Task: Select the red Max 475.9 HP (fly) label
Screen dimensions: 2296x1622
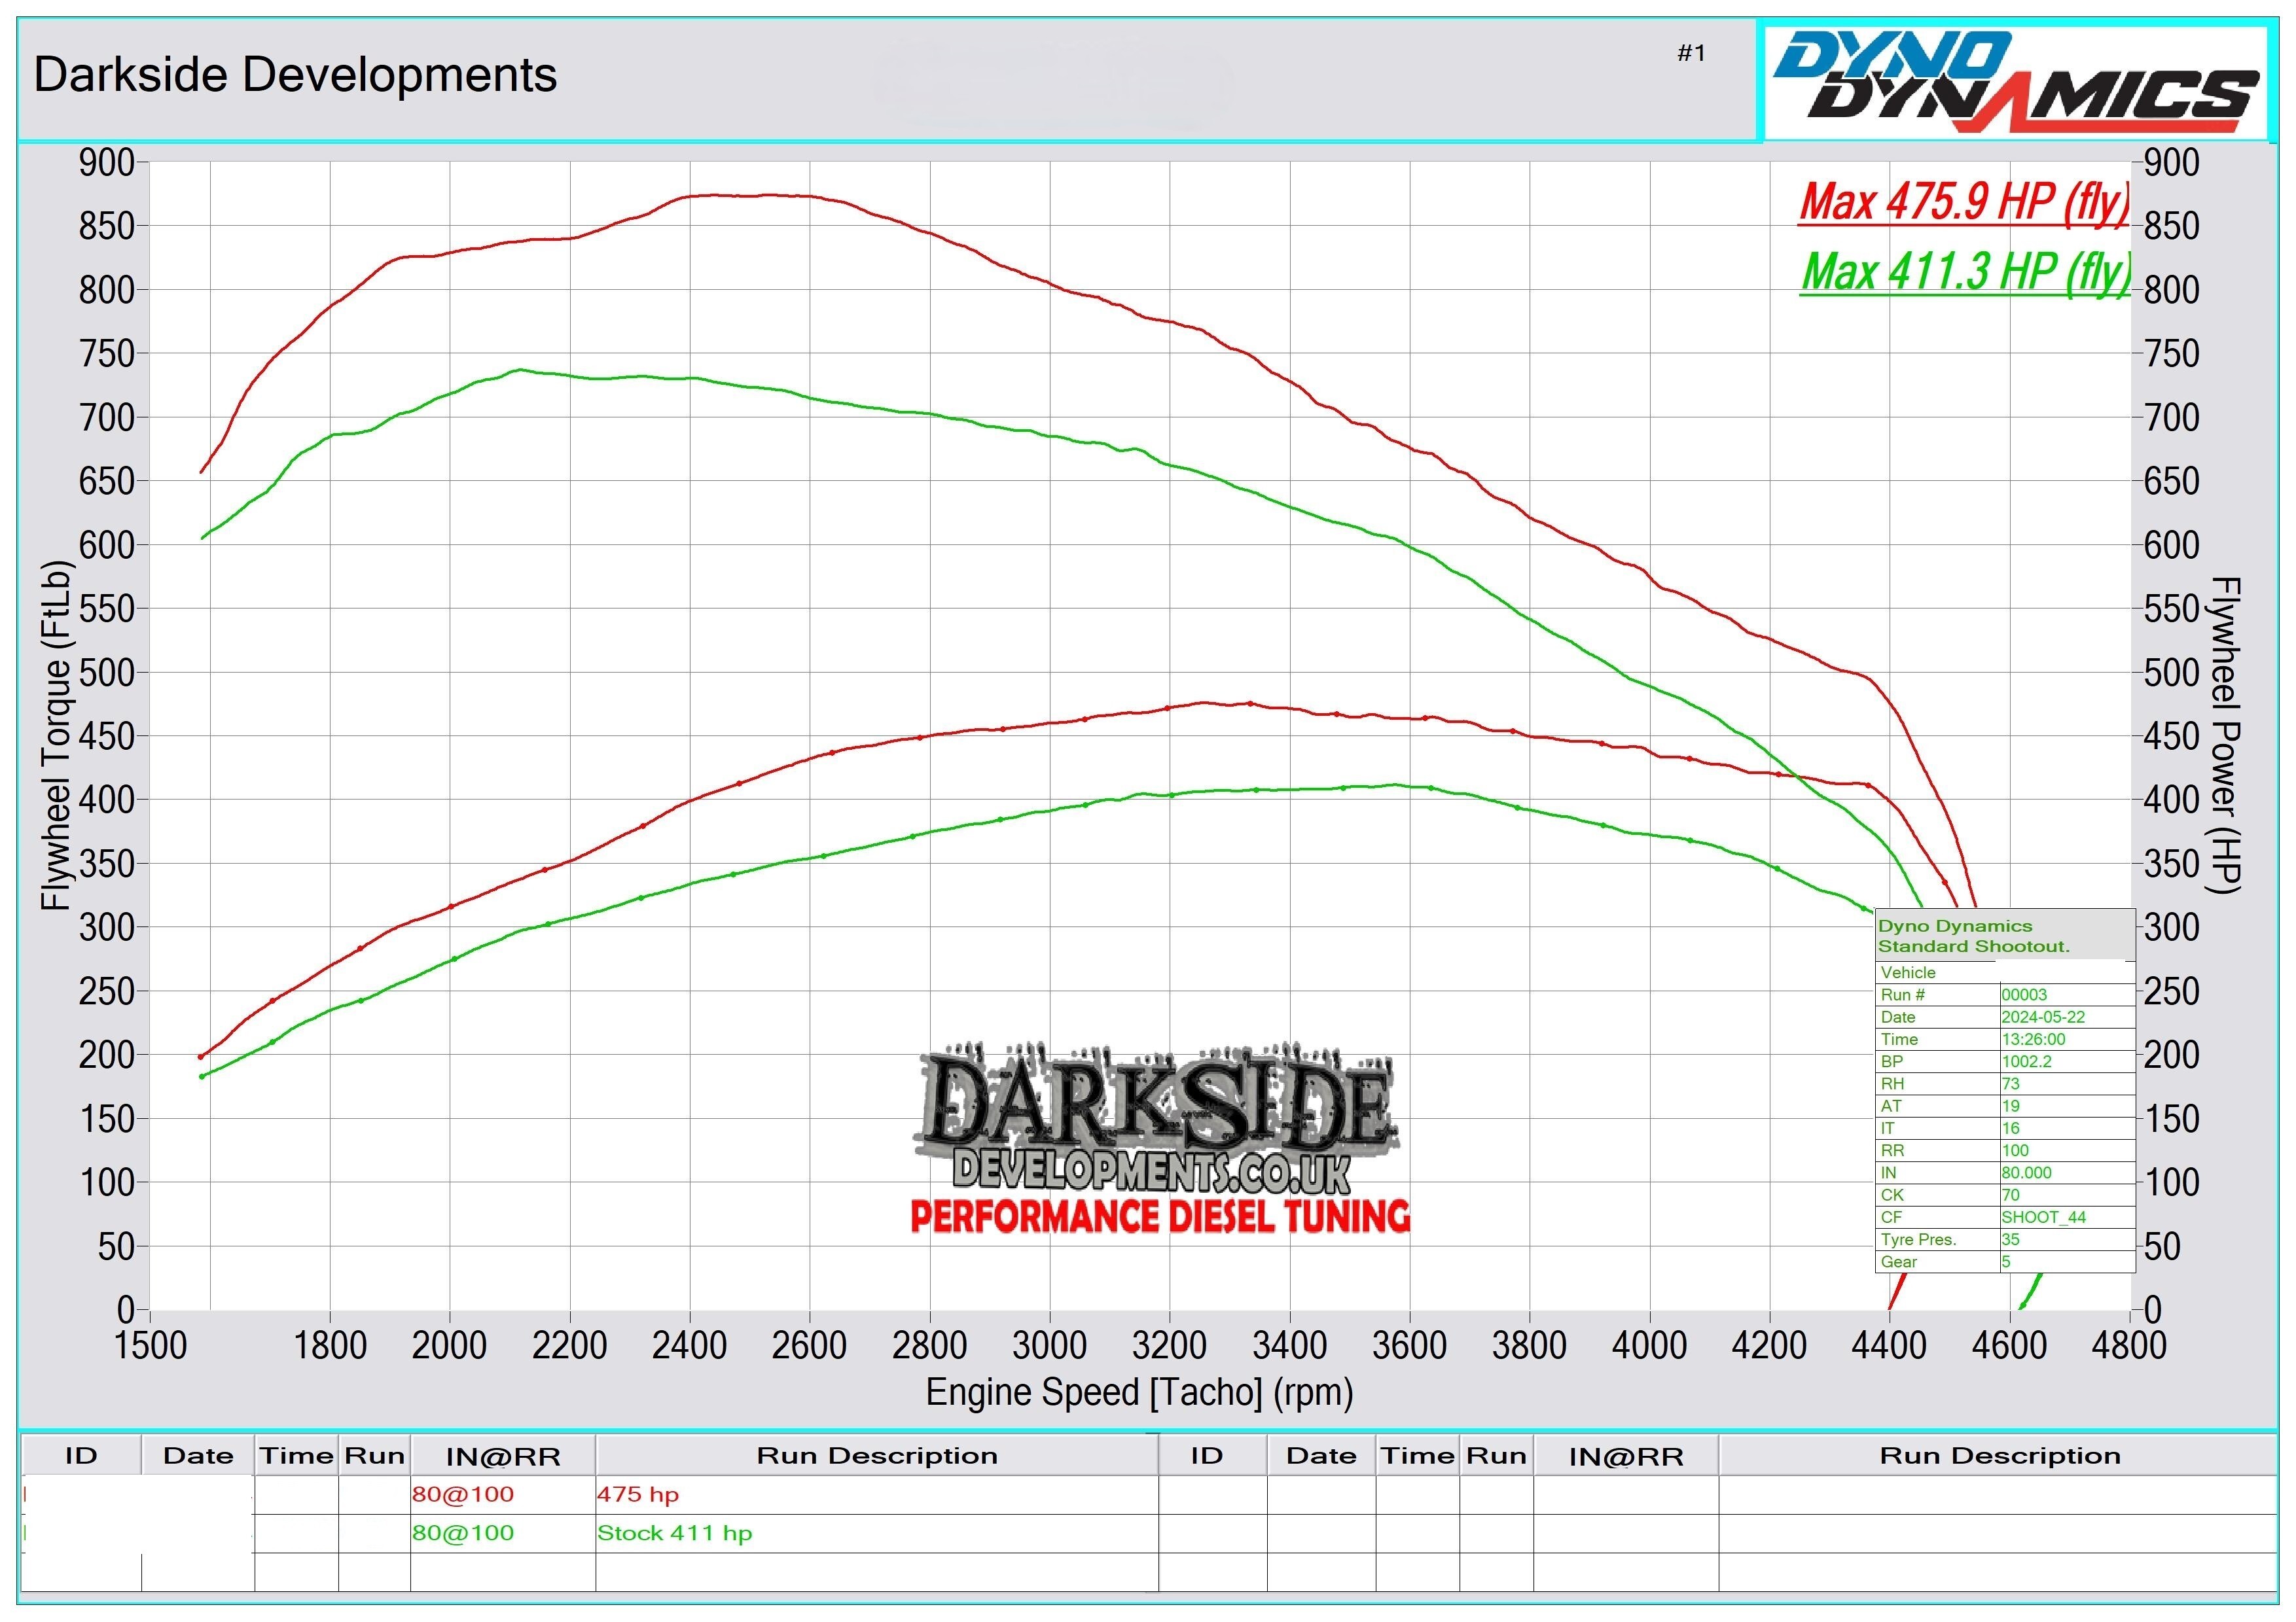Action: point(1964,202)
